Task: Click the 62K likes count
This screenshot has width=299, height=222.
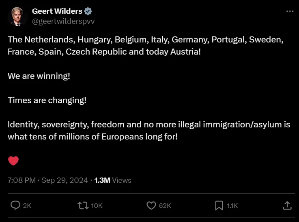Action: 165,206
